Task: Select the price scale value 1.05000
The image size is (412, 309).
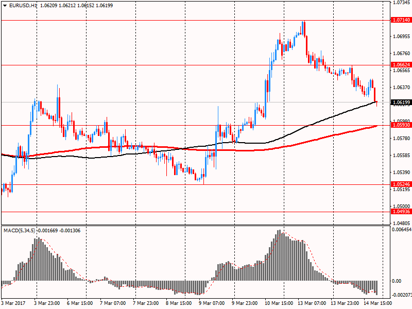Action: [402, 207]
